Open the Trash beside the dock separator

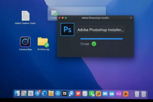137,94
